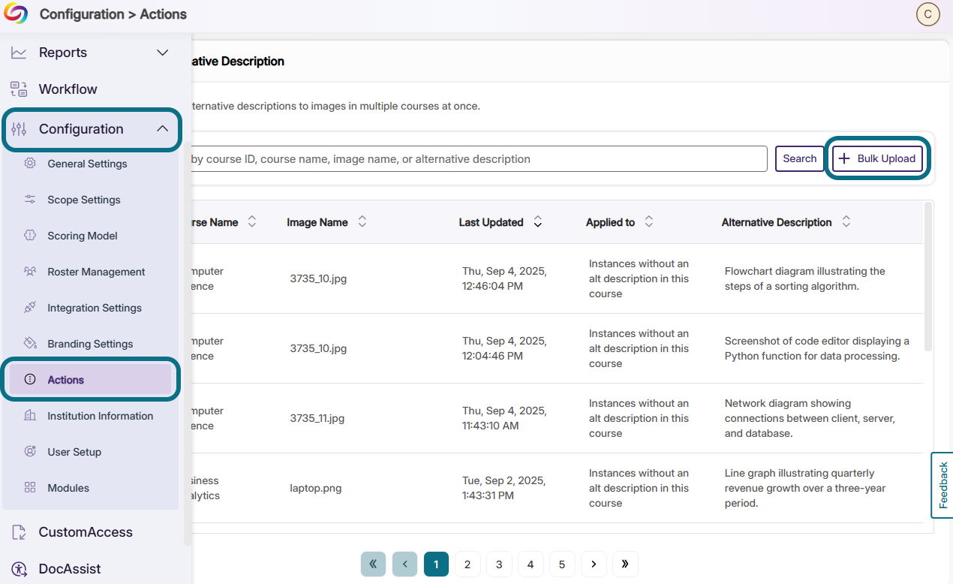Click the Scoring Model icon

[30, 236]
